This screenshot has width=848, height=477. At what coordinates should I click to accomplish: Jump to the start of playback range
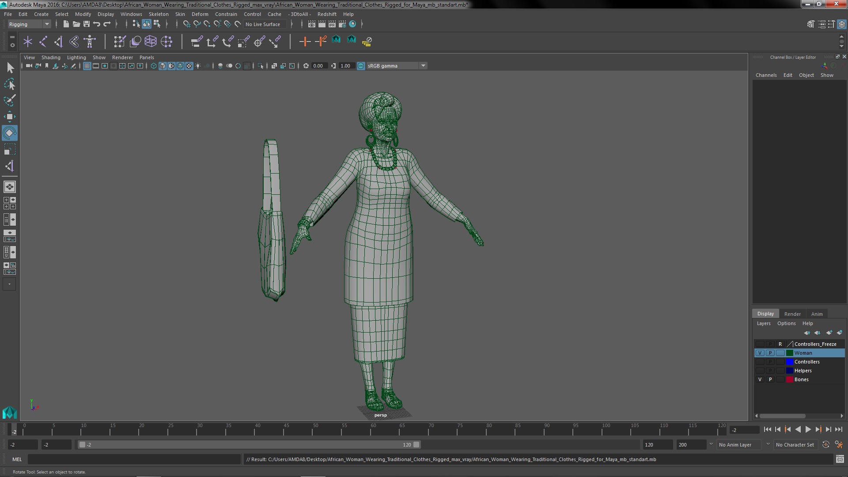pos(767,429)
